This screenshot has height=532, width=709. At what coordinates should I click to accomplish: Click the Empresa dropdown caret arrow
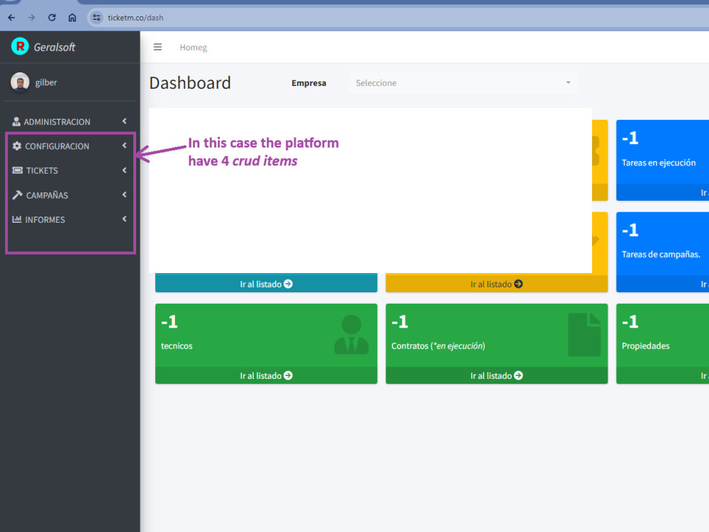point(569,83)
